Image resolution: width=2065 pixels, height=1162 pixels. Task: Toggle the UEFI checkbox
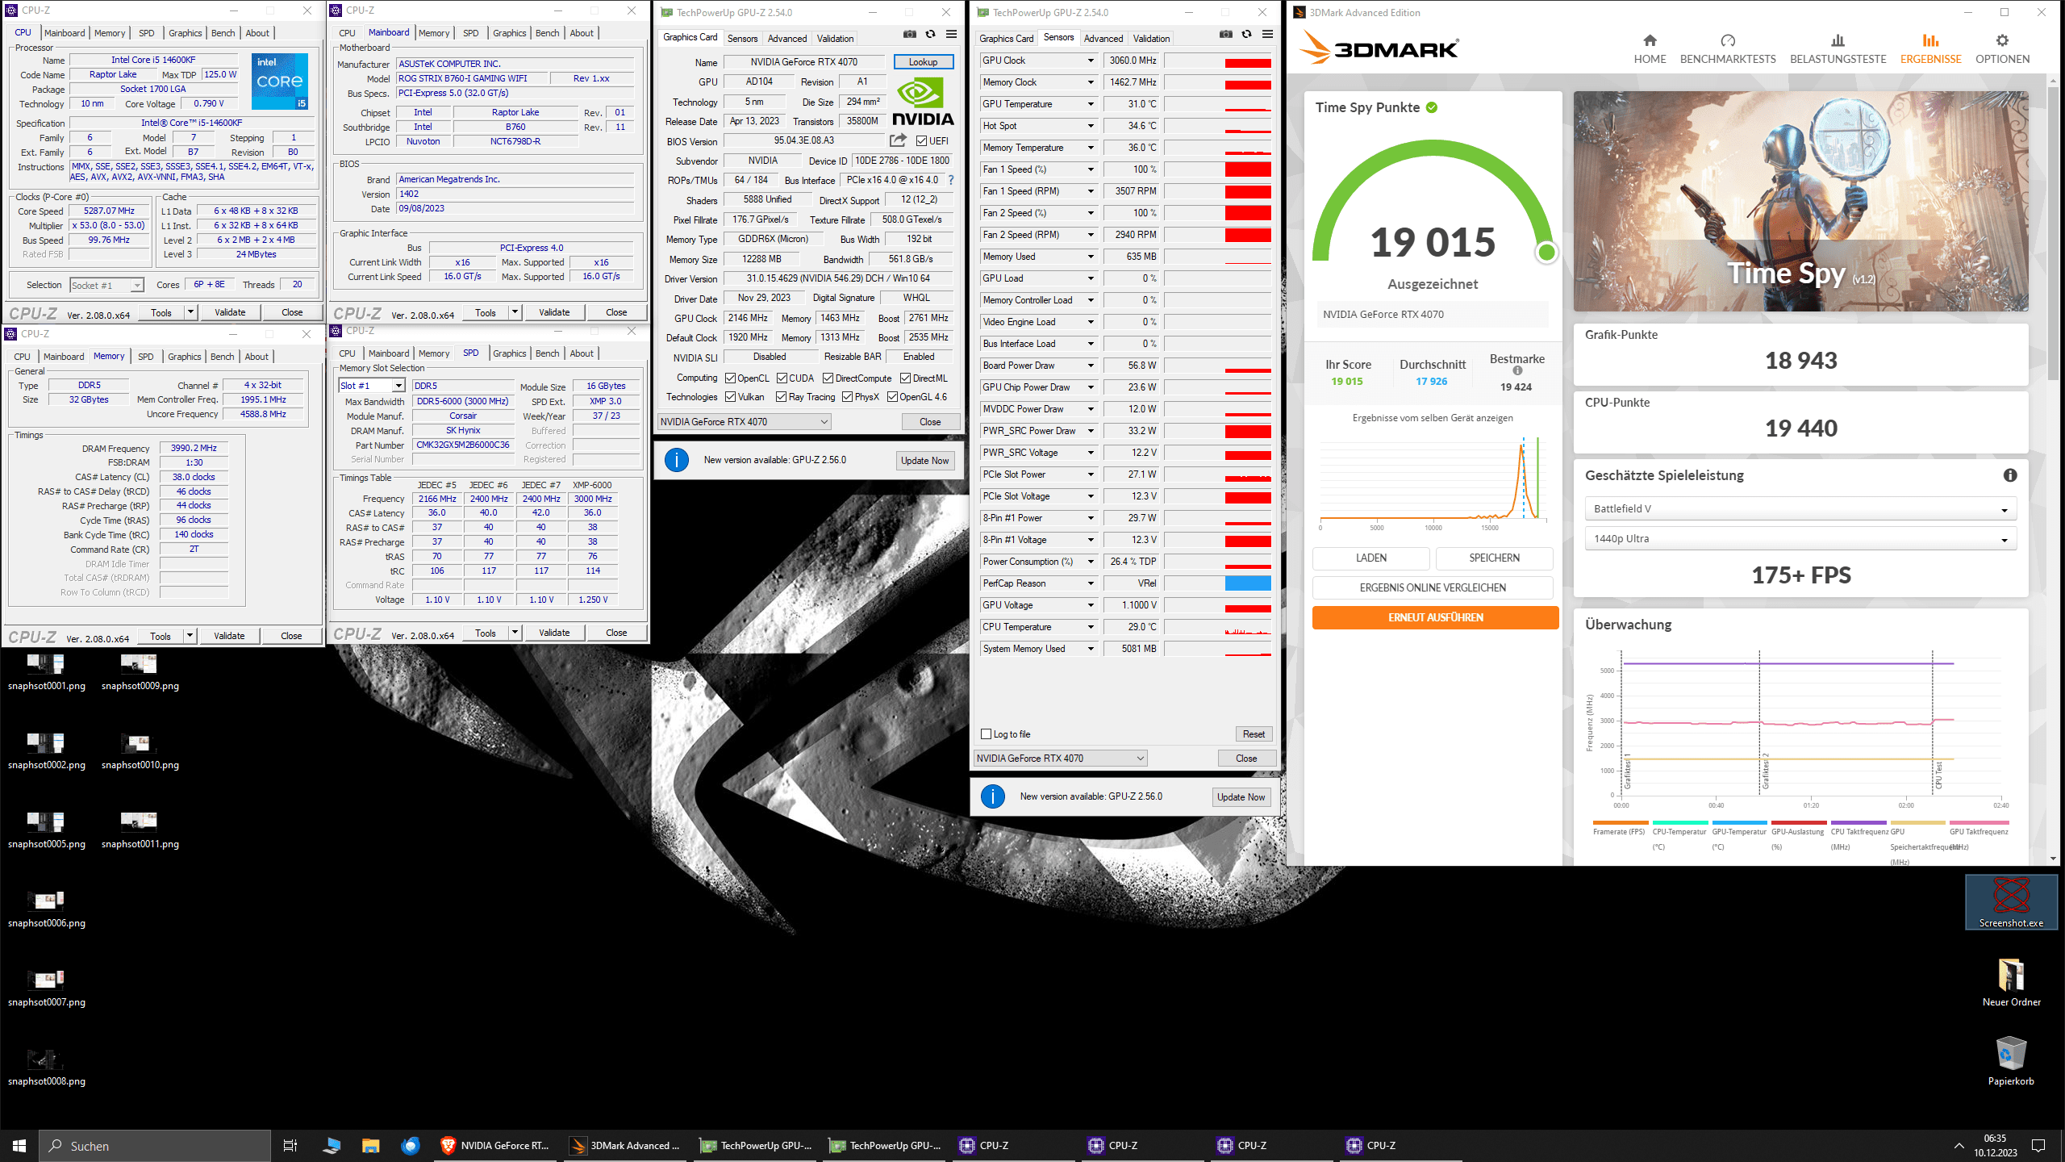click(921, 141)
